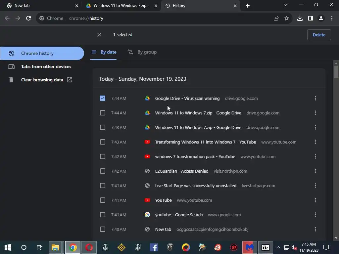Viewport: 339px width, 254px height.
Task: Open more actions for windows 7 transformation pack
Action: coord(315,156)
